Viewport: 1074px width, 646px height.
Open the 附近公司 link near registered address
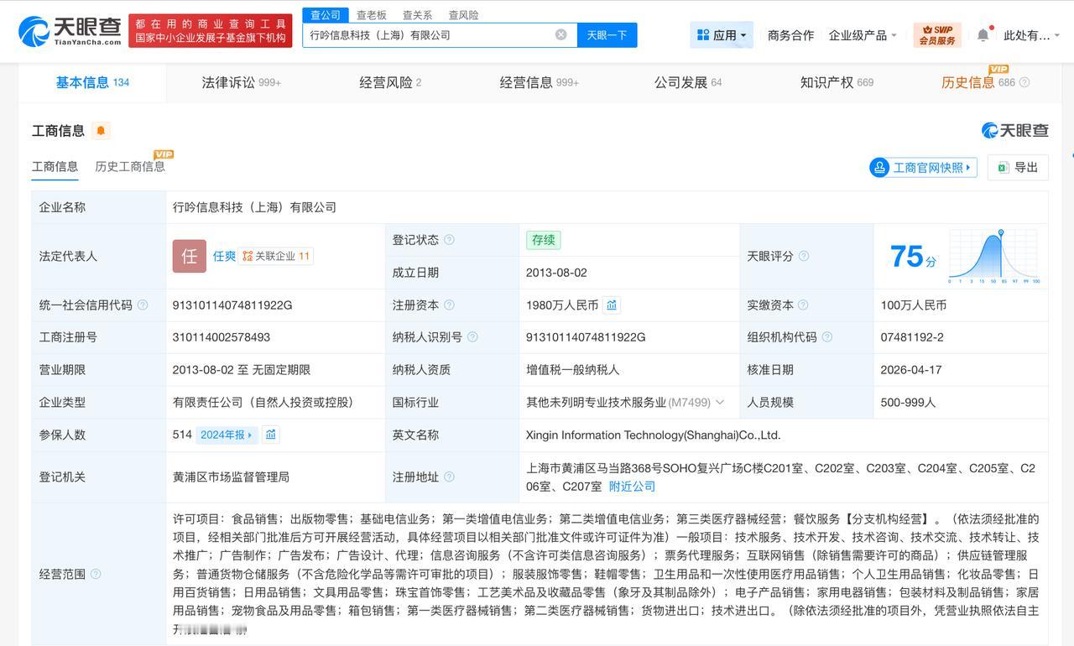(x=630, y=486)
